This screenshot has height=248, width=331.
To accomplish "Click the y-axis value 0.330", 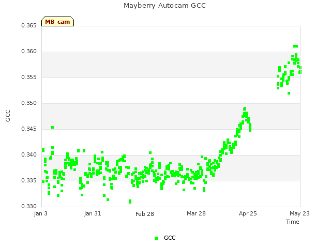I will (29, 206).
